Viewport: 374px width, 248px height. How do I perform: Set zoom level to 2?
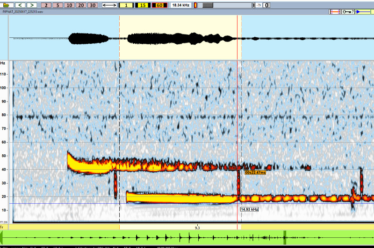(47, 5)
